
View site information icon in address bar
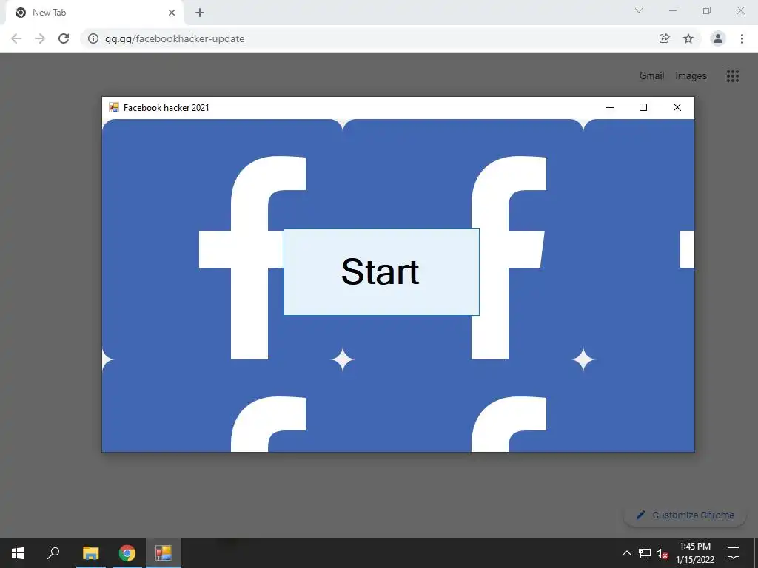point(93,38)
